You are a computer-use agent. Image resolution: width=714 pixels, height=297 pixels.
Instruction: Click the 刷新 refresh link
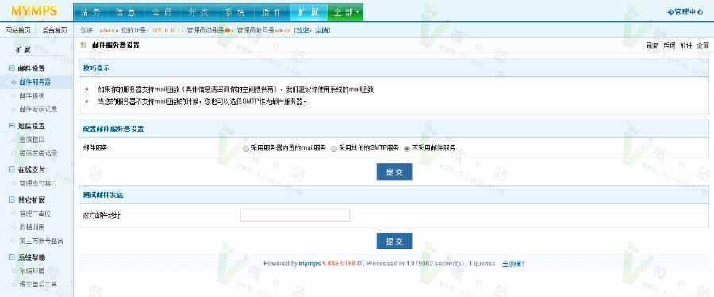click(x=653, y=45)
